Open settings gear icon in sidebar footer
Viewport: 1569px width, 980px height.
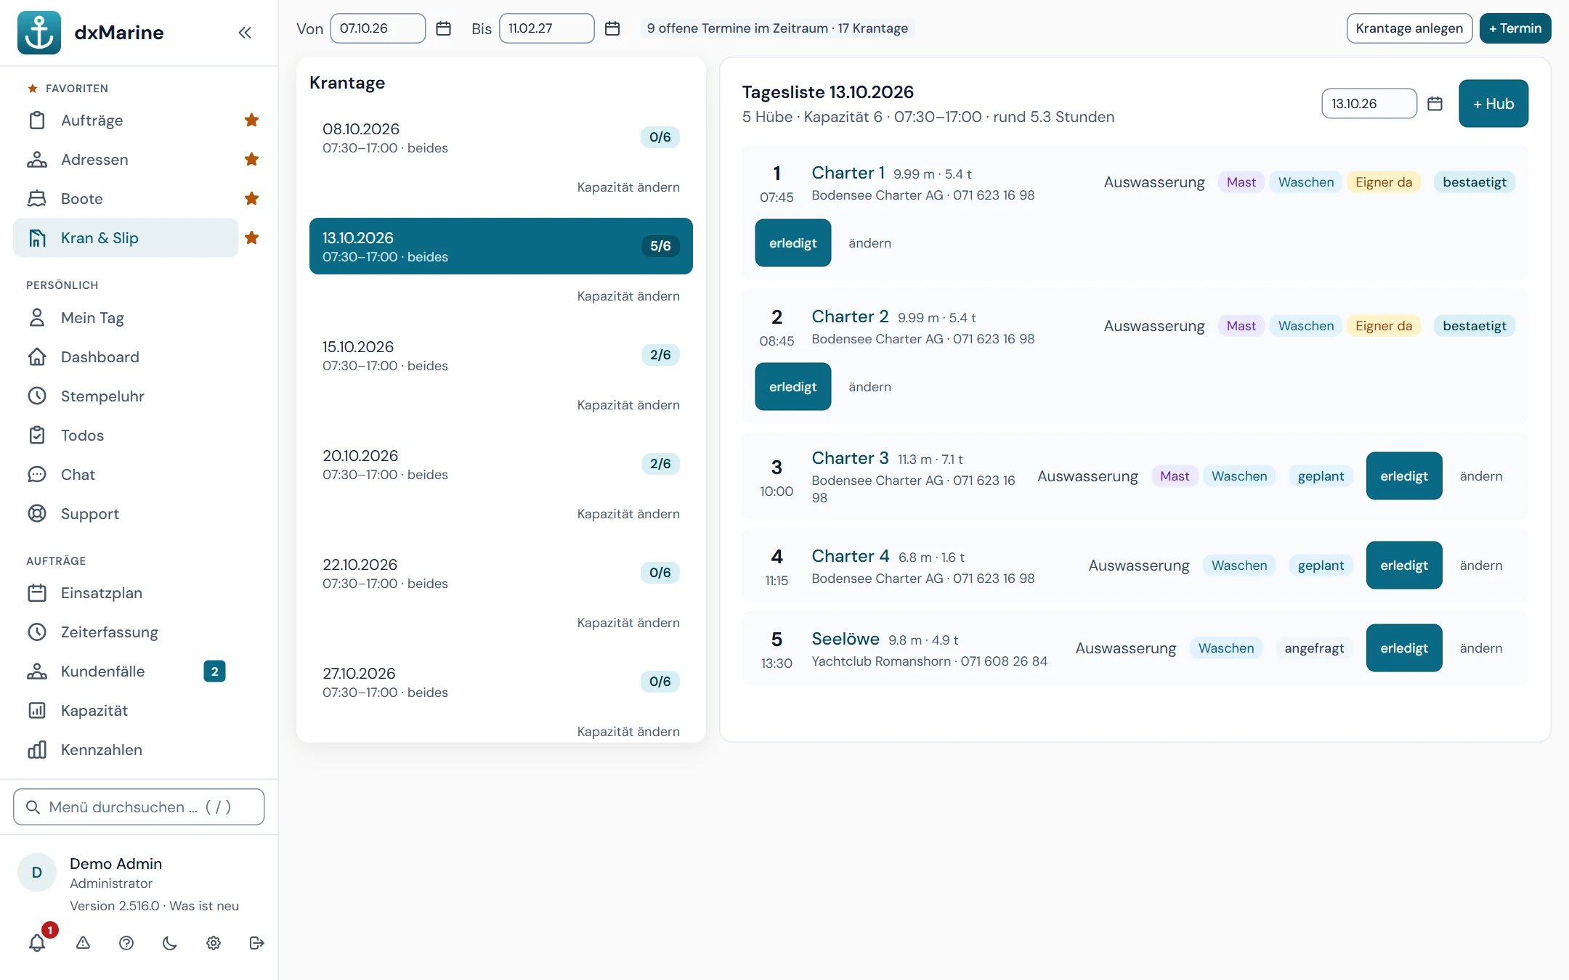pyautogui.click(x=214, y=943)
